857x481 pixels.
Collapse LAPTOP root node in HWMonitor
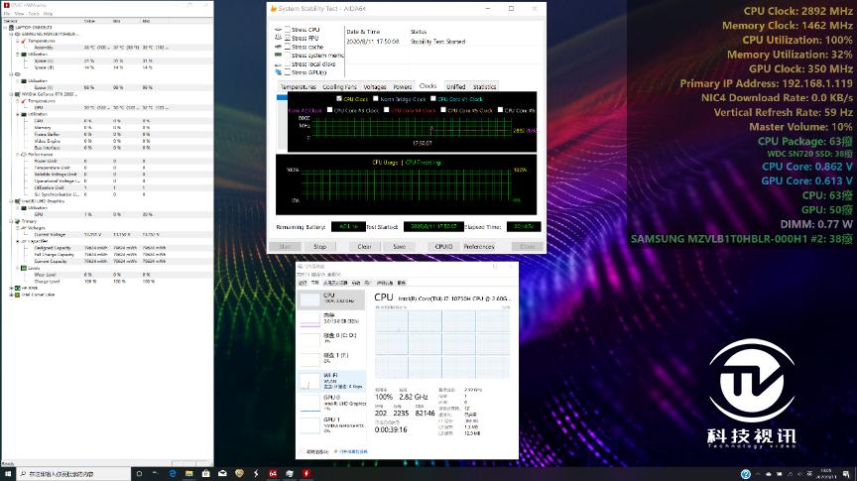pyautogui.click(x=5, y=28)
